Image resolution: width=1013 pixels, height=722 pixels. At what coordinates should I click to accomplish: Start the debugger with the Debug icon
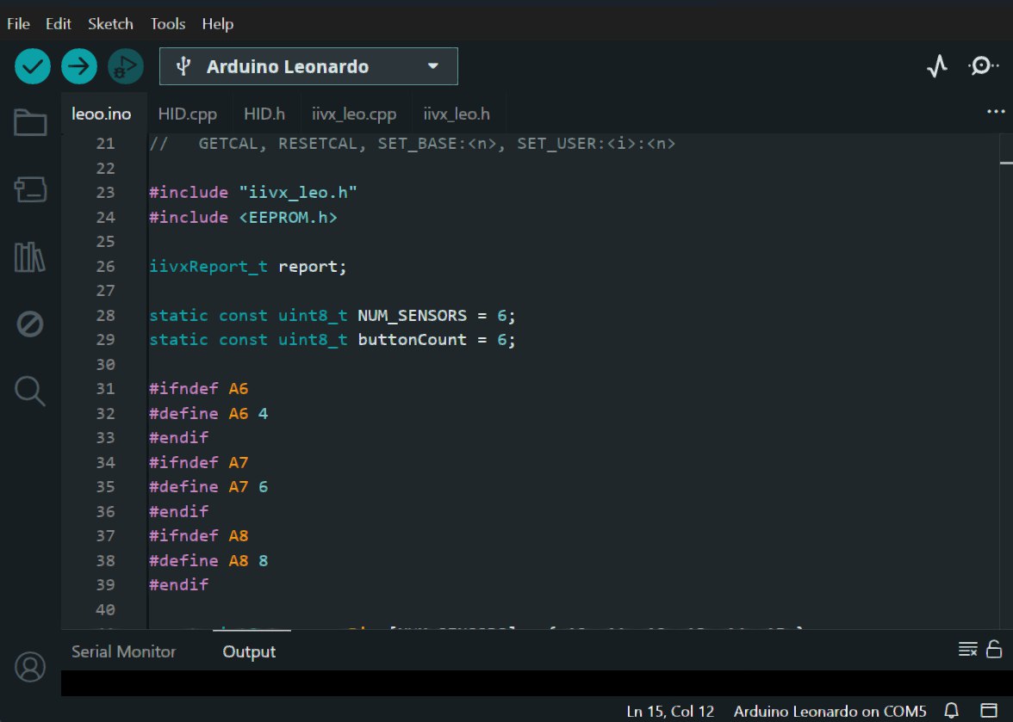(126, 66)
